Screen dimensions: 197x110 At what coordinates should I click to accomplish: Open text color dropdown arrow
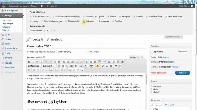coord(88,66)
